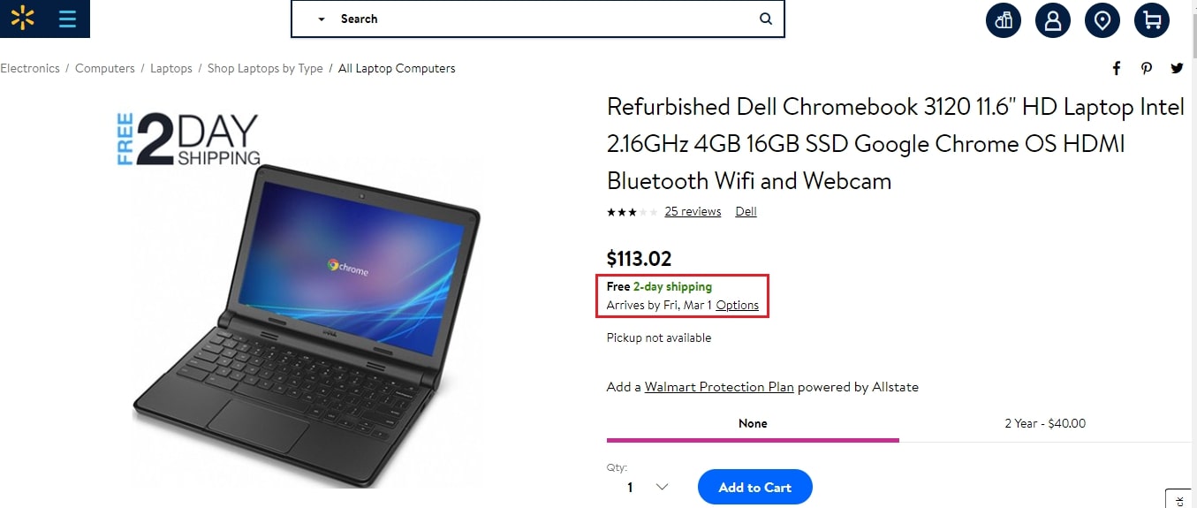Image resolution: width=1197 pixels, height=508 pixels.
Task: Share product on Twitter
Action: click(x=1177, y=68)
